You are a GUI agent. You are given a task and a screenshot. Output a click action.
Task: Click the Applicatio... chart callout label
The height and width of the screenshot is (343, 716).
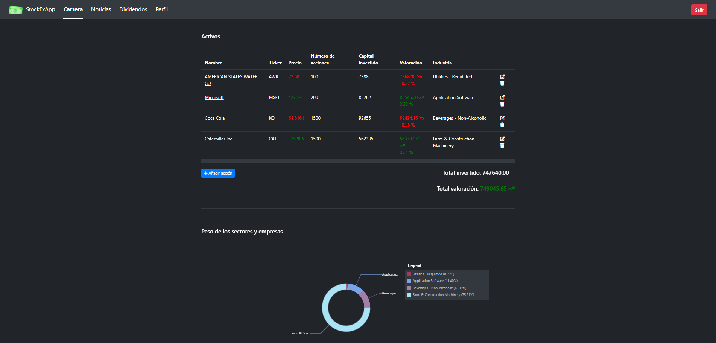[390, 274]
